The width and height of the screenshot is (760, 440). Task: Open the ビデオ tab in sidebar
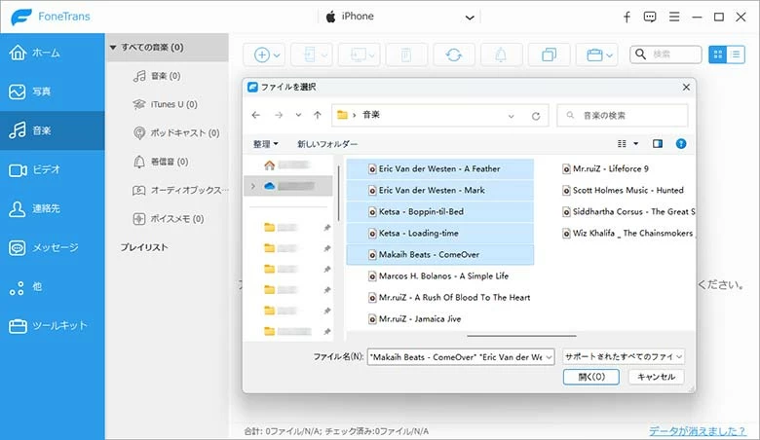click(x=46, y=169)
